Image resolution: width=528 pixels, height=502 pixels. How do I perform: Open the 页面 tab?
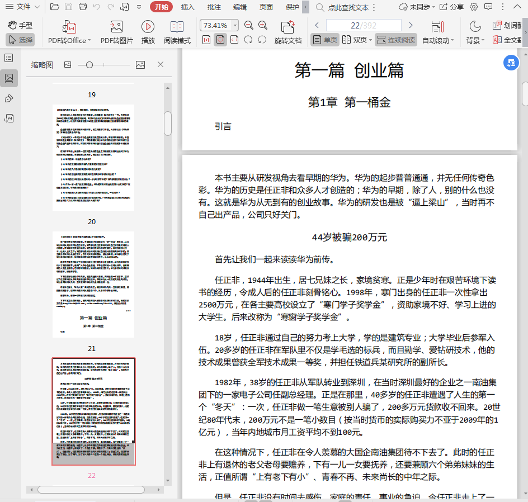pos(266,7)
